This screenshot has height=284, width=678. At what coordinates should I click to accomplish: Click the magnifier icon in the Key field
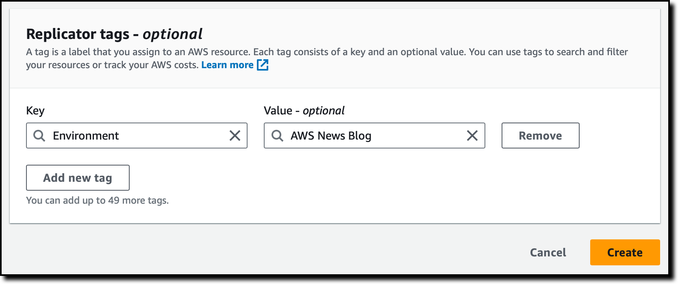coord(39,136)
